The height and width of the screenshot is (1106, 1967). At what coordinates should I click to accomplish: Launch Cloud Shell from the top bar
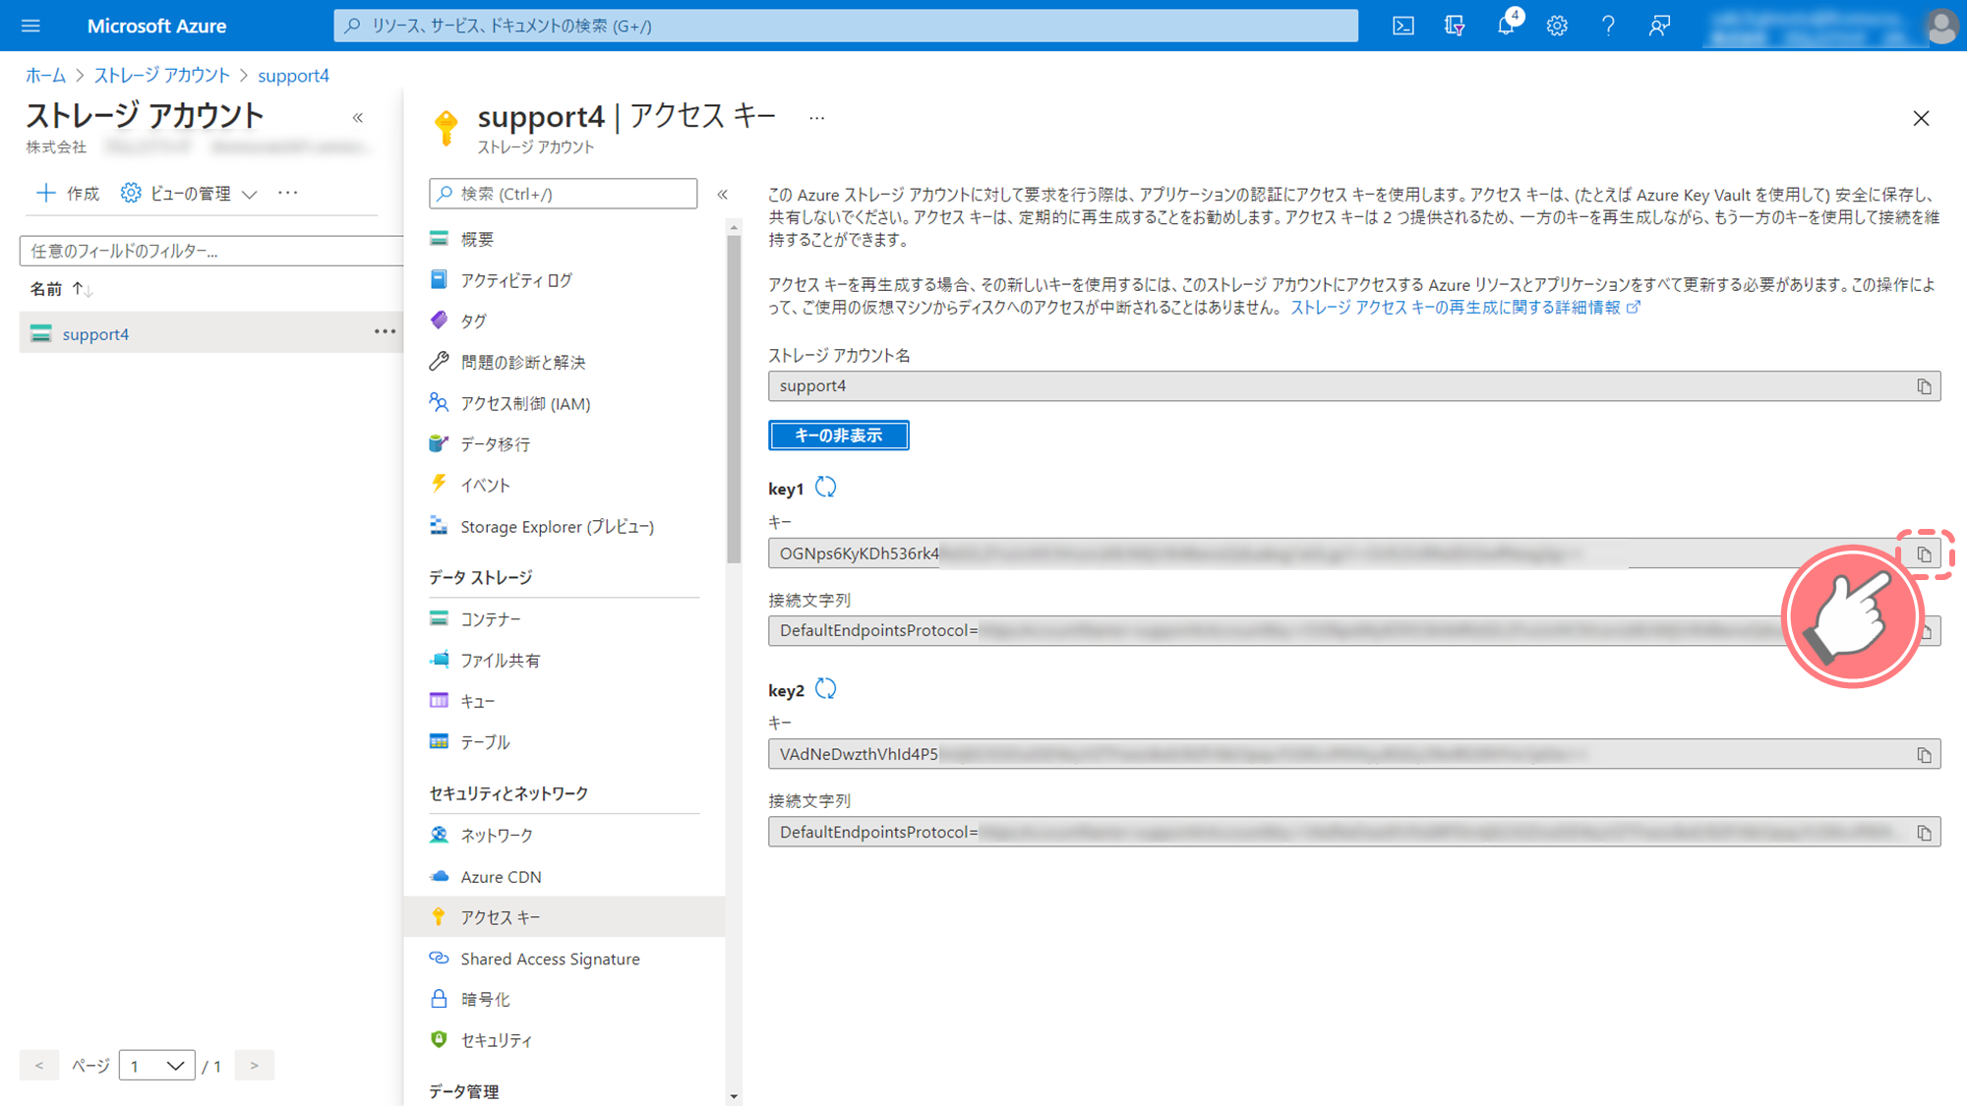[x=1403, y=26]
